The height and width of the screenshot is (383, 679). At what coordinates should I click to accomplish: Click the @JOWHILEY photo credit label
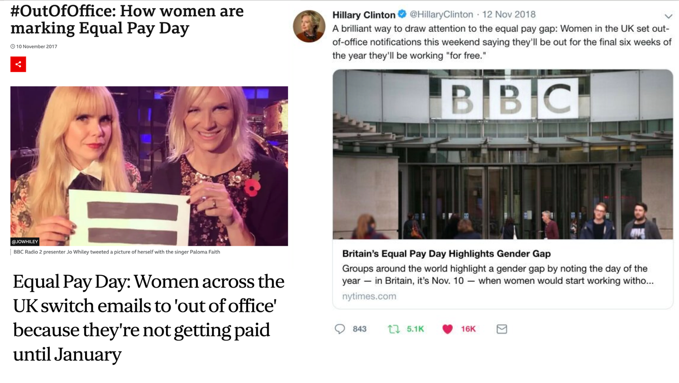pyautogui.click(x=25, y=241)
